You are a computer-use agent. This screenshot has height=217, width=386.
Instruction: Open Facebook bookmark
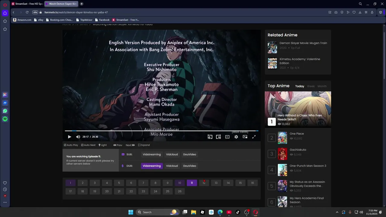[102, 20]
